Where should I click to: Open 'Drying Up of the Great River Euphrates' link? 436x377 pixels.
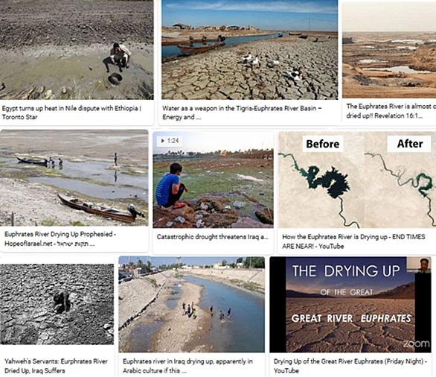[350, 366]
